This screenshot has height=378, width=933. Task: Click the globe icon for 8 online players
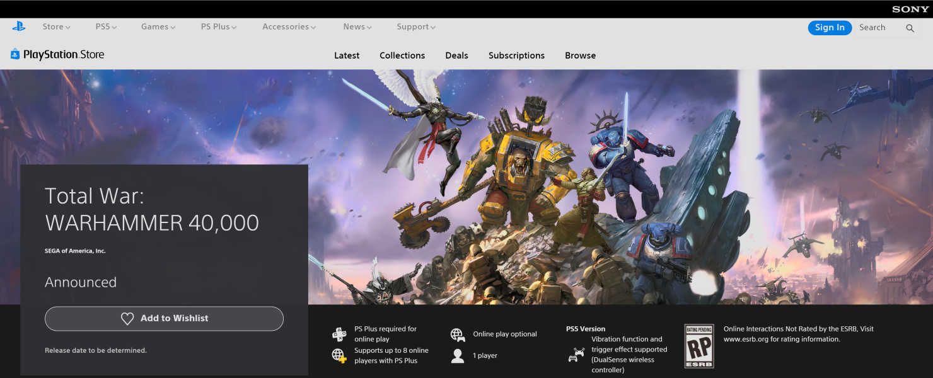(x=339, y=355)
